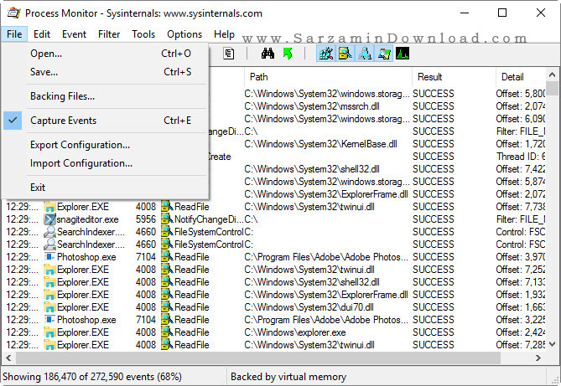
Task: Minimize the Process Monitor window
Action: pyautogui.click(x=465, y=13)
